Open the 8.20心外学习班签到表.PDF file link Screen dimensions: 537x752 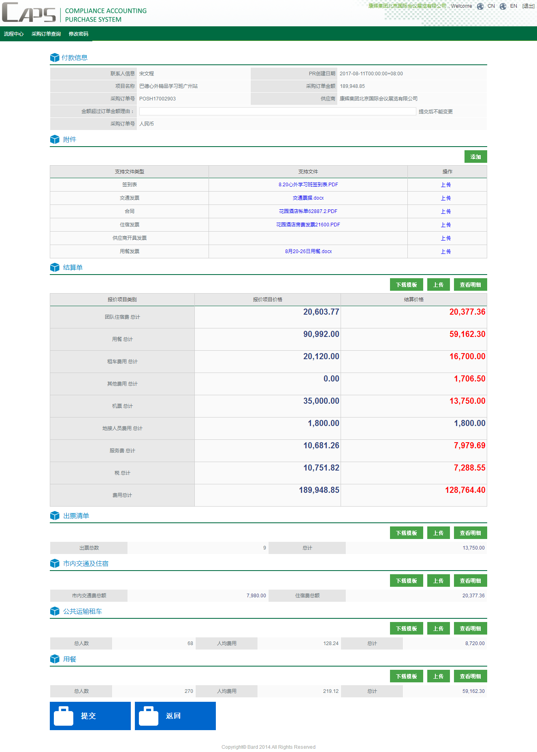pos(308,185)
